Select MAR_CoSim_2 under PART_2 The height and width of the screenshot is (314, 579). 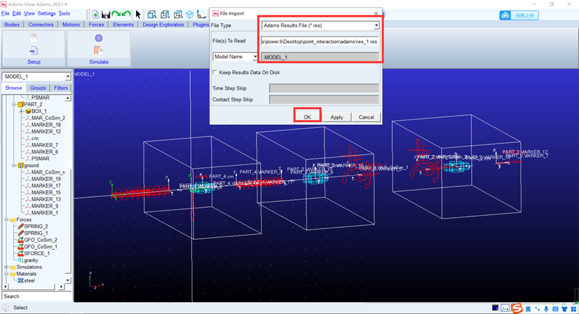click(x=48, y=118)
